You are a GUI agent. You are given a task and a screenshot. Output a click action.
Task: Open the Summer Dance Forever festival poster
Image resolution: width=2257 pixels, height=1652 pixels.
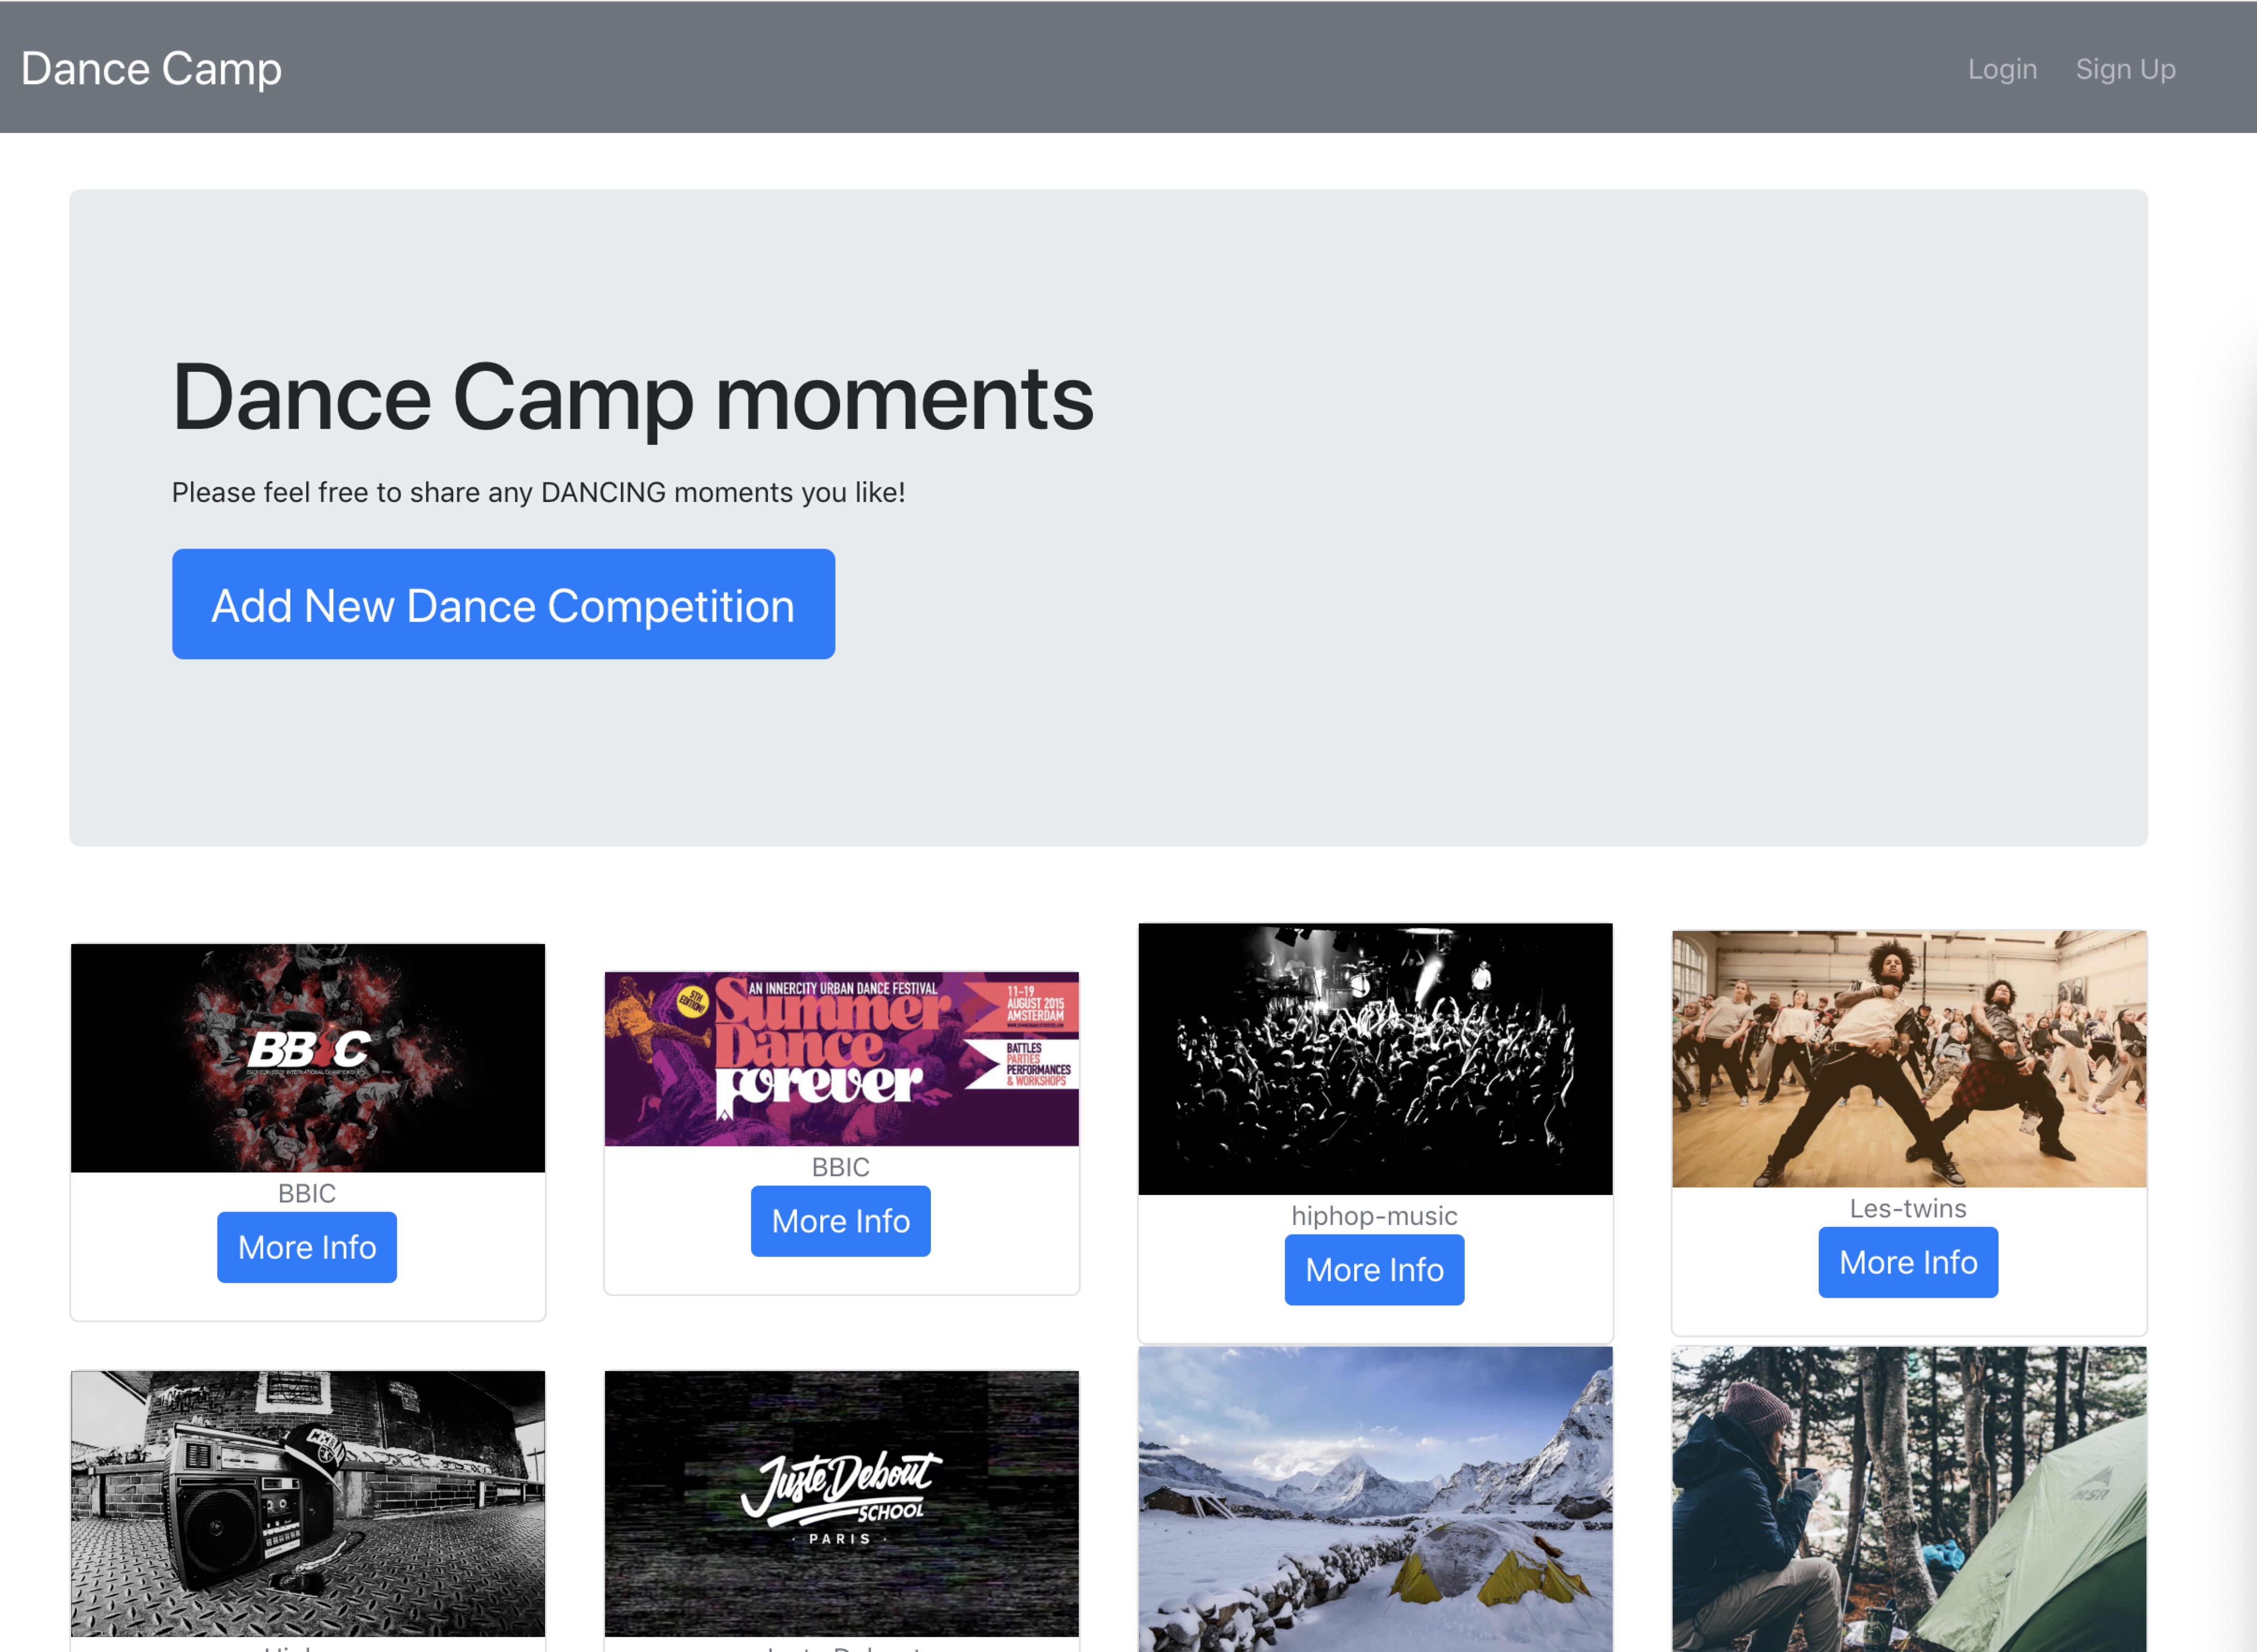pyautogui.click(x=841, y=1056)
